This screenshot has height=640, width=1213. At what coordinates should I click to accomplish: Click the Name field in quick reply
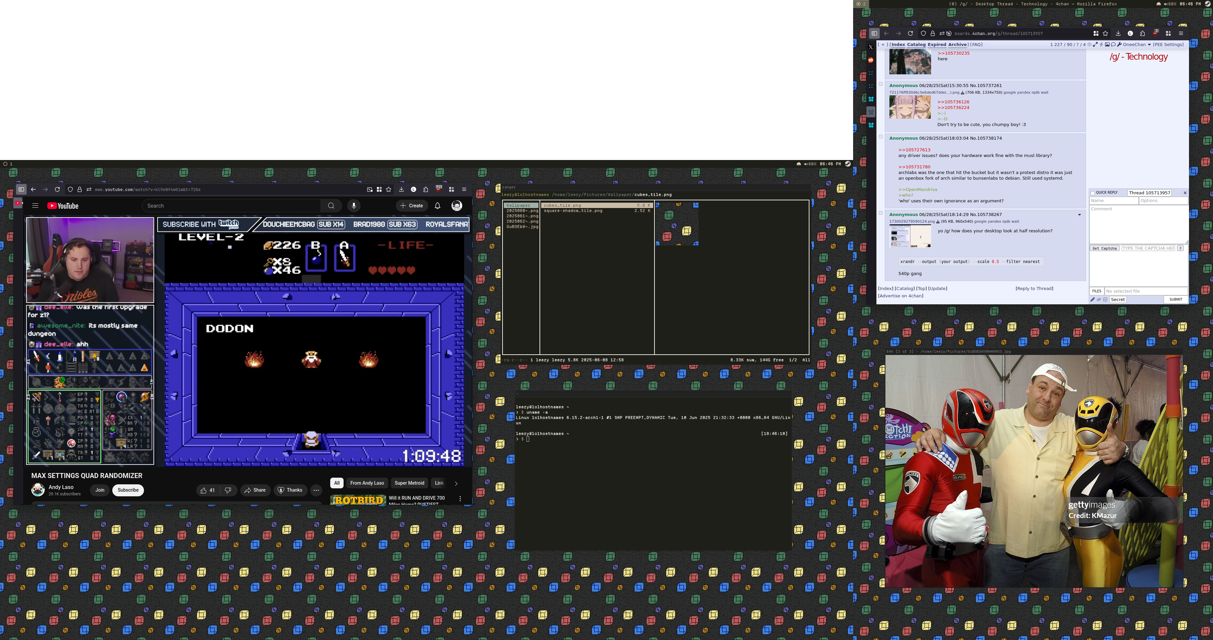[1114, 201]
